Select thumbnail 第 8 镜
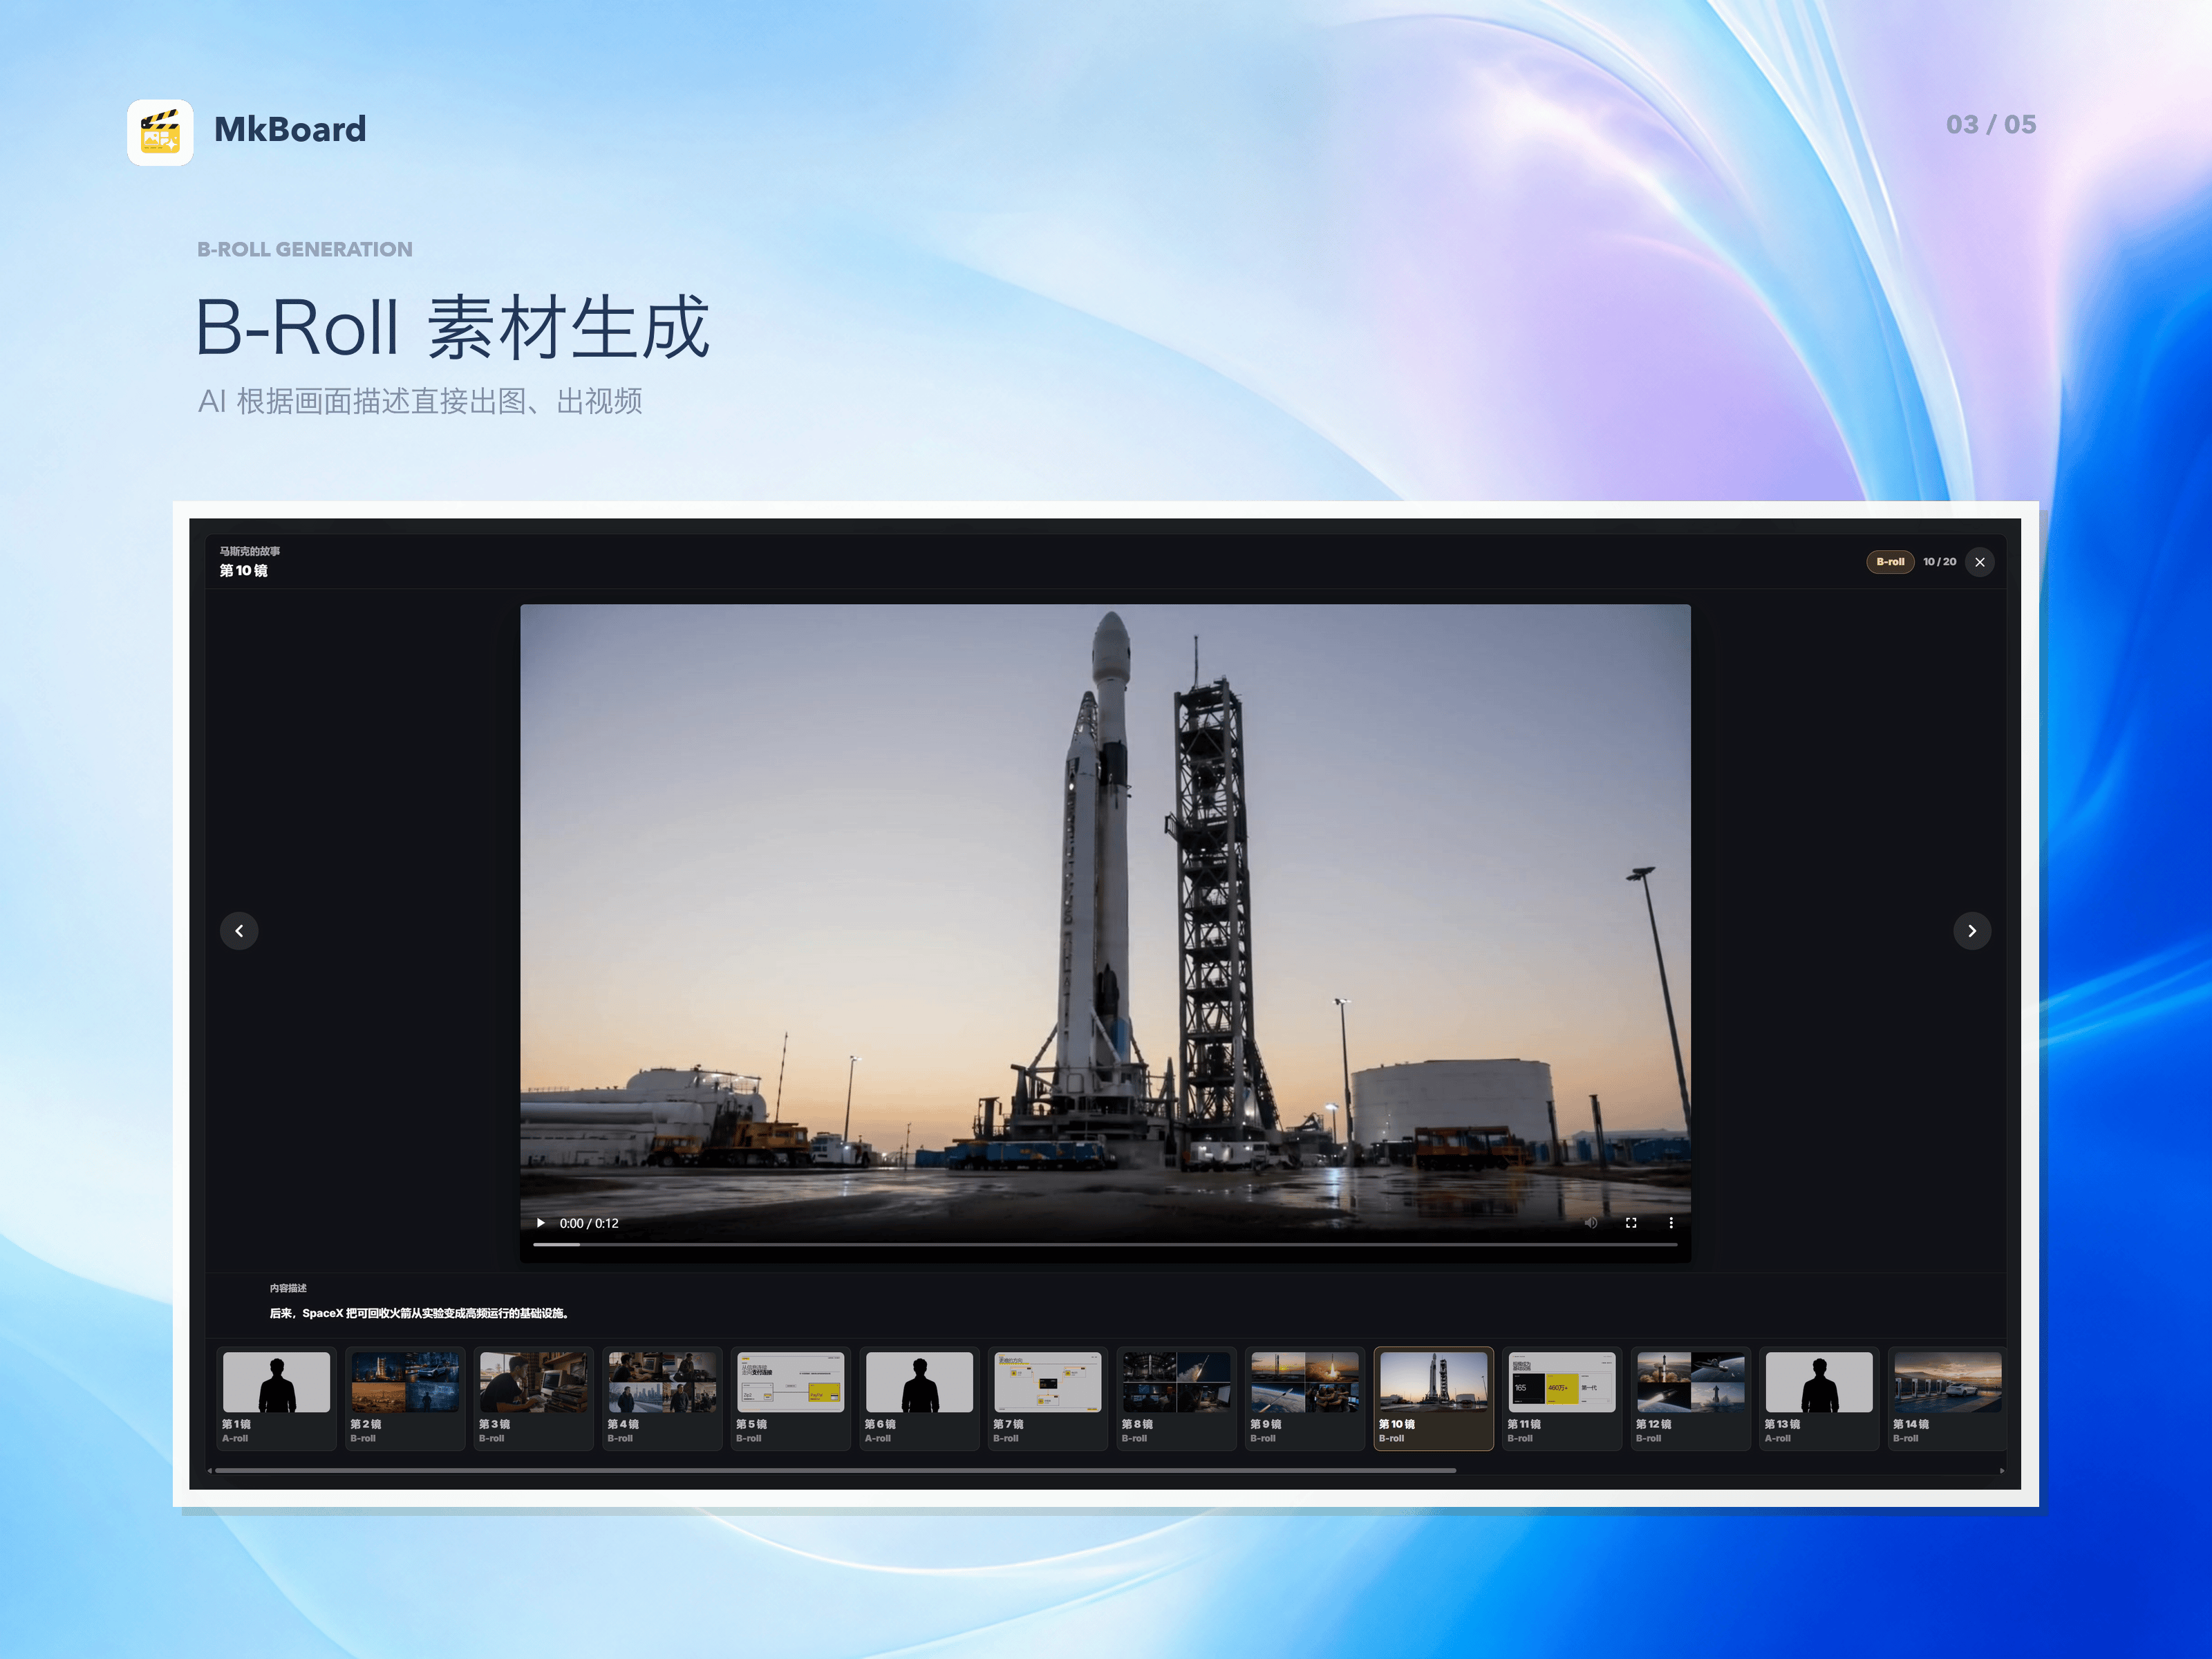2212x1659 pixels. point(1177,1398)
